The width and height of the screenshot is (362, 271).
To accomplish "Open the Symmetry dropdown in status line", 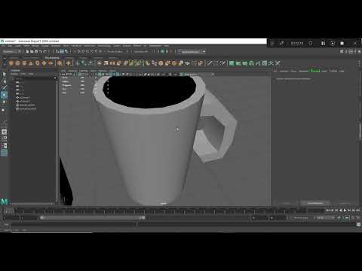I will [142, 51].
